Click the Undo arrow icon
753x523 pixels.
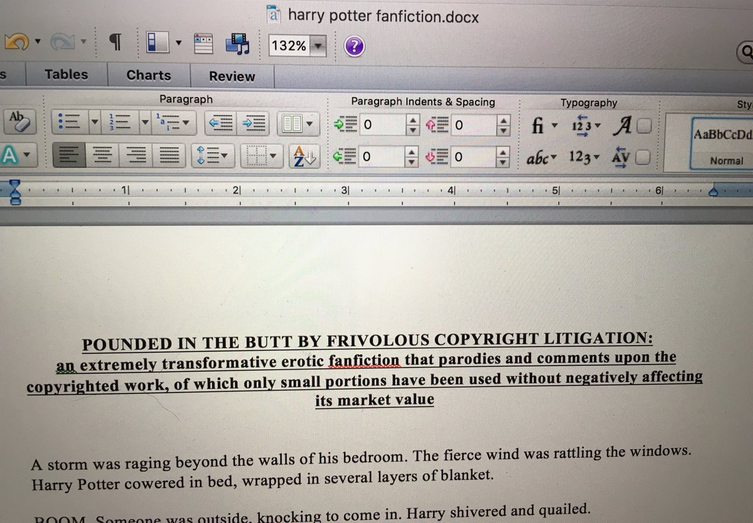pos(16,43)
